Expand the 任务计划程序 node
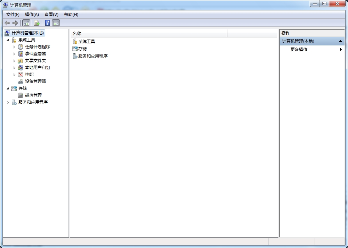 (x=14, y=47)
